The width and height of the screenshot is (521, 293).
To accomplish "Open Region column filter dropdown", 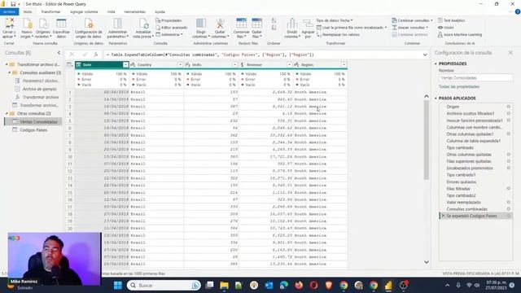I will pos(344,65).
